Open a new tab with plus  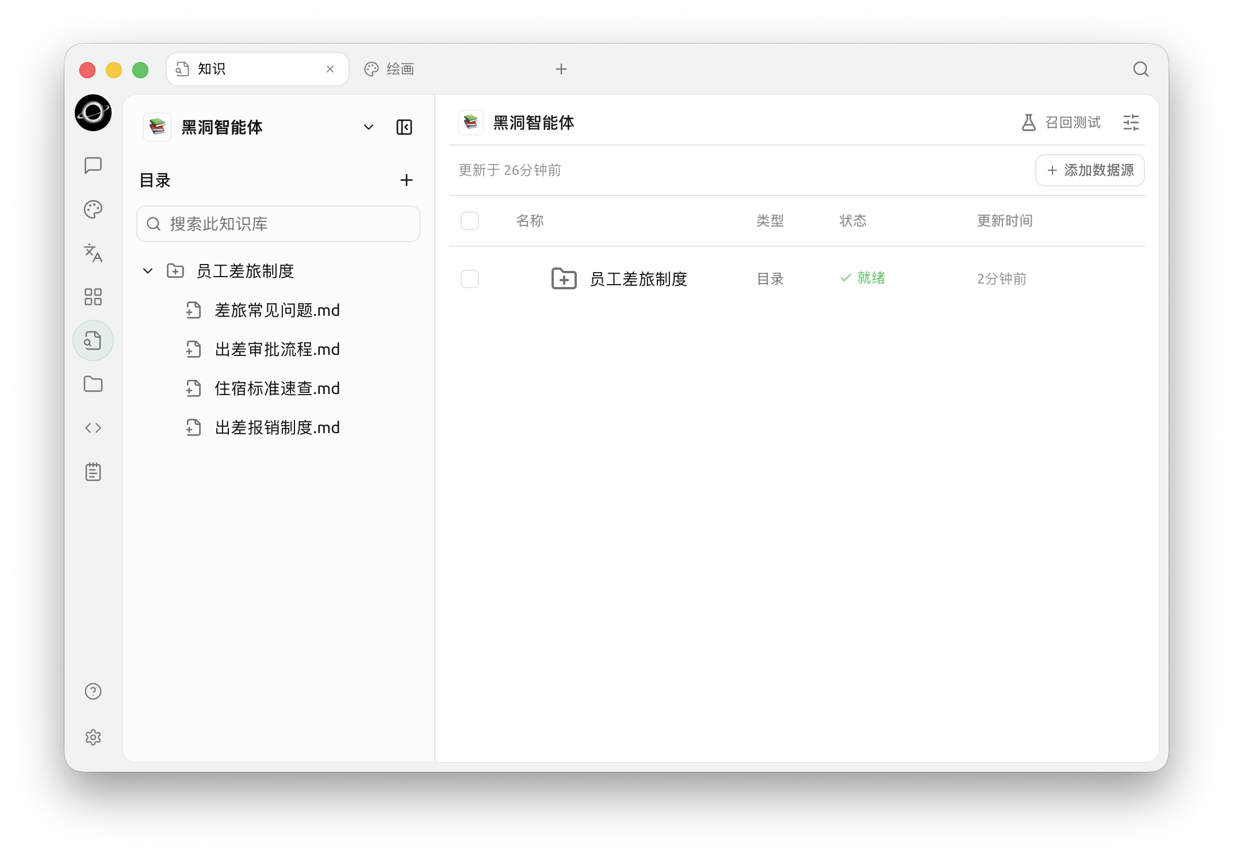[x=561, y=69]
